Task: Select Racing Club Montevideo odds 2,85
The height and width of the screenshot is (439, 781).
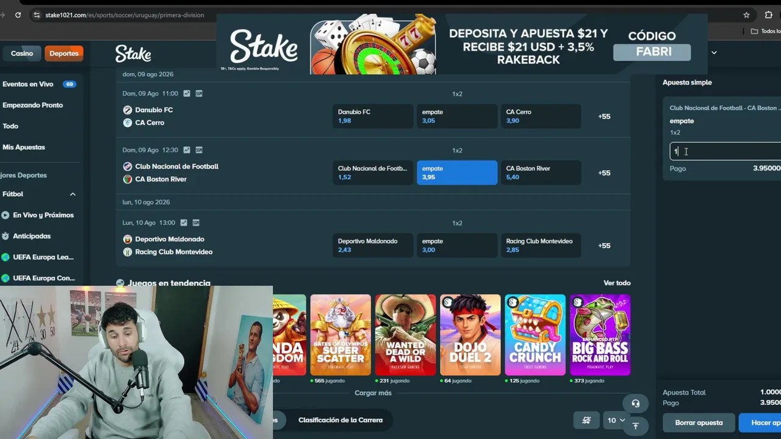Action: [x=541, y=246]
